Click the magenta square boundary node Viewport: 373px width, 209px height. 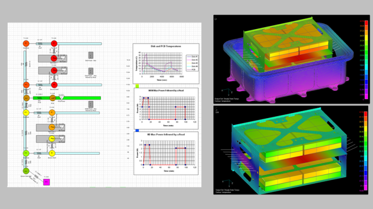[46, 182]
